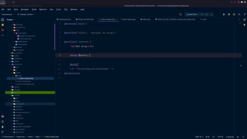Click the round plugin icon in the toolbar
Viewport: 247px width, 139px height.
point(224,14)
